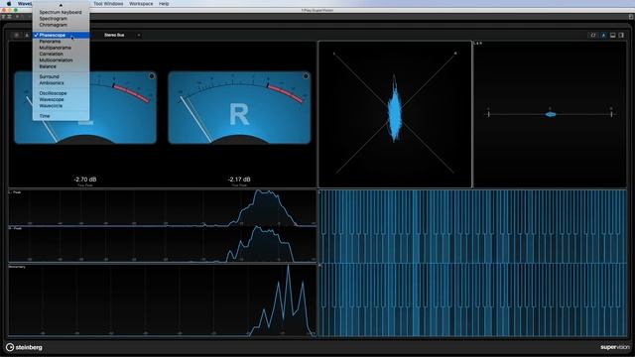Choose the Chromagram menu entry

[61, 25]
